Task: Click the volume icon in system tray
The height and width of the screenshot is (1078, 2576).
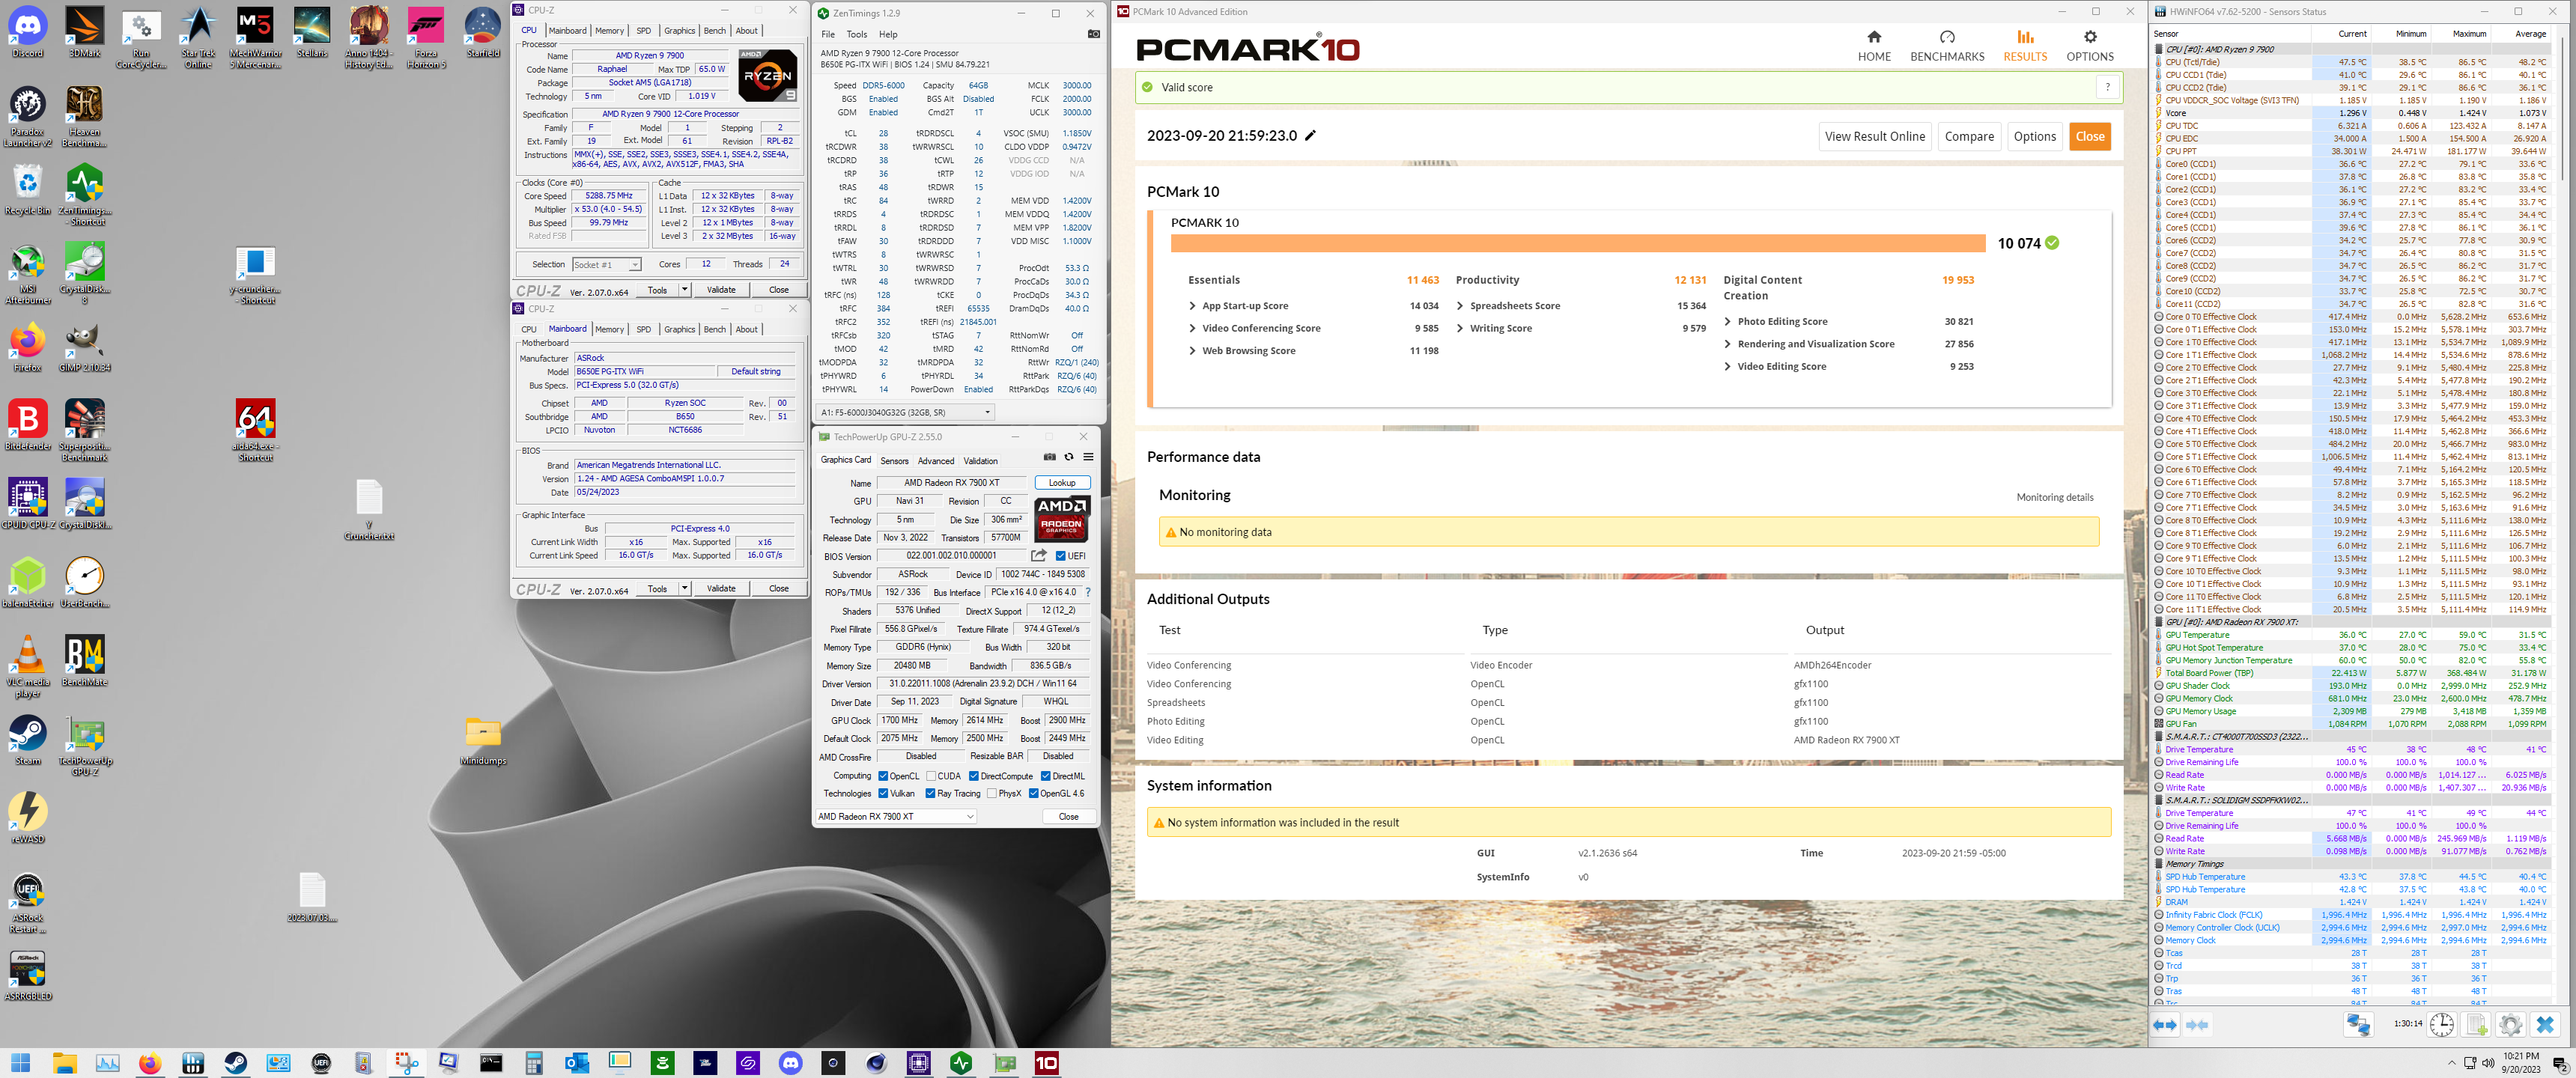Action: tap(2488, 1062)
